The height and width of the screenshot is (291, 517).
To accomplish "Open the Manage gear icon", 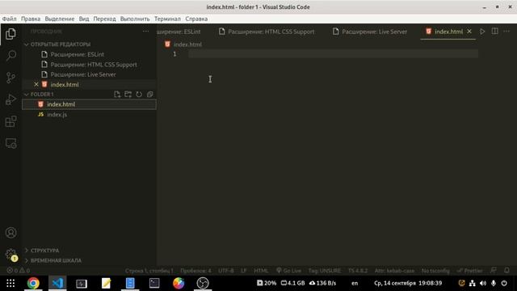I will [11, 255].
